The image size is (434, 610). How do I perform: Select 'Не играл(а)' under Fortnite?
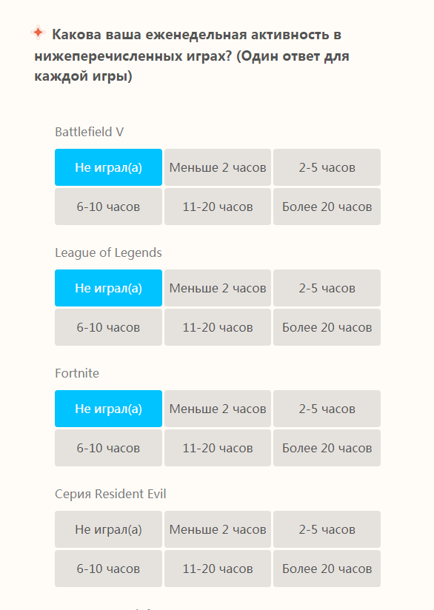click(108, 409)
